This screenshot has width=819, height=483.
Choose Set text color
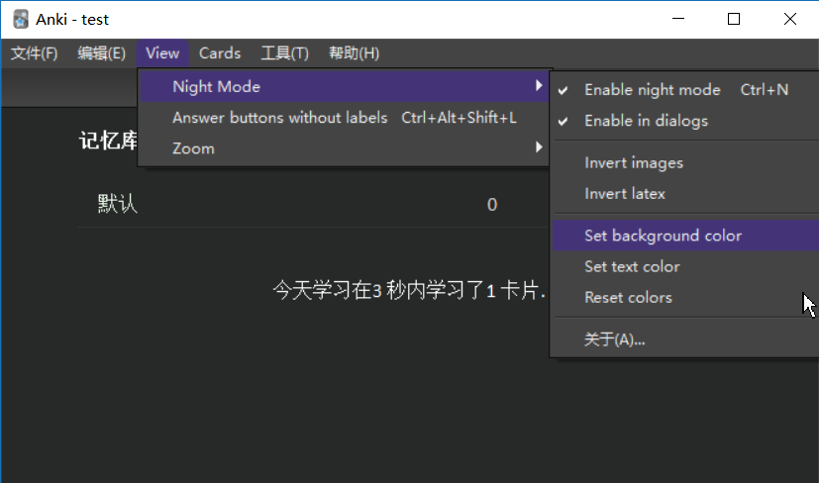coord(632,266)
